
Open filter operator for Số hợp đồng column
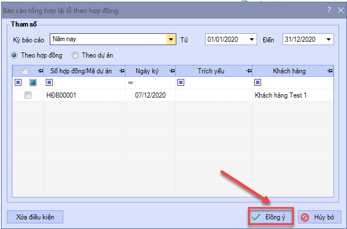[x=49, y=82]
